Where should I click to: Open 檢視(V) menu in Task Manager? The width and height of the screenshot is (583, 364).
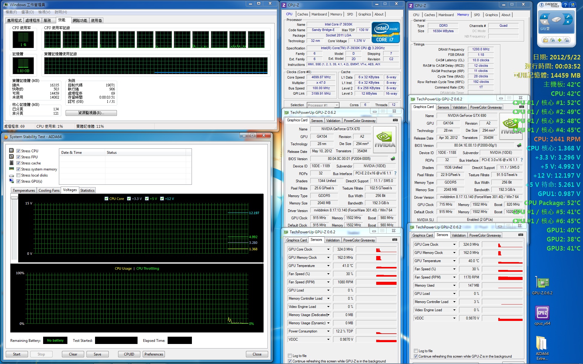pyautogui.click(x=44, y=12)
